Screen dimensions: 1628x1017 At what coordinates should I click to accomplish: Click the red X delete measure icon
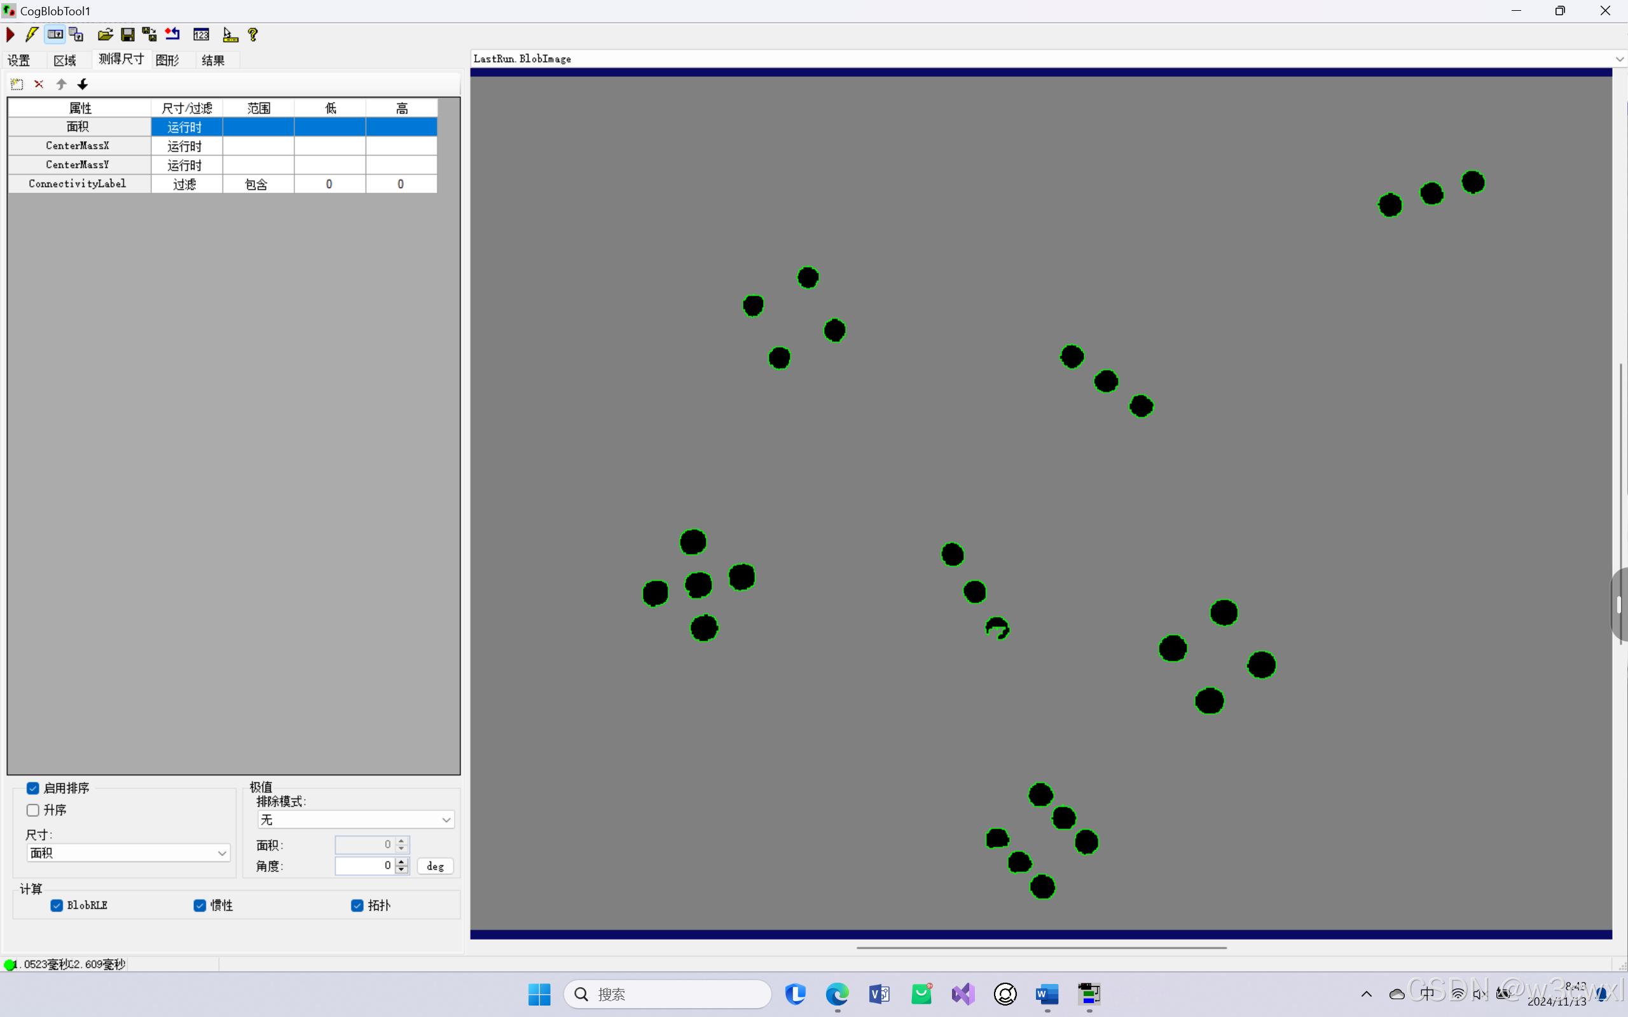point(39,84)
